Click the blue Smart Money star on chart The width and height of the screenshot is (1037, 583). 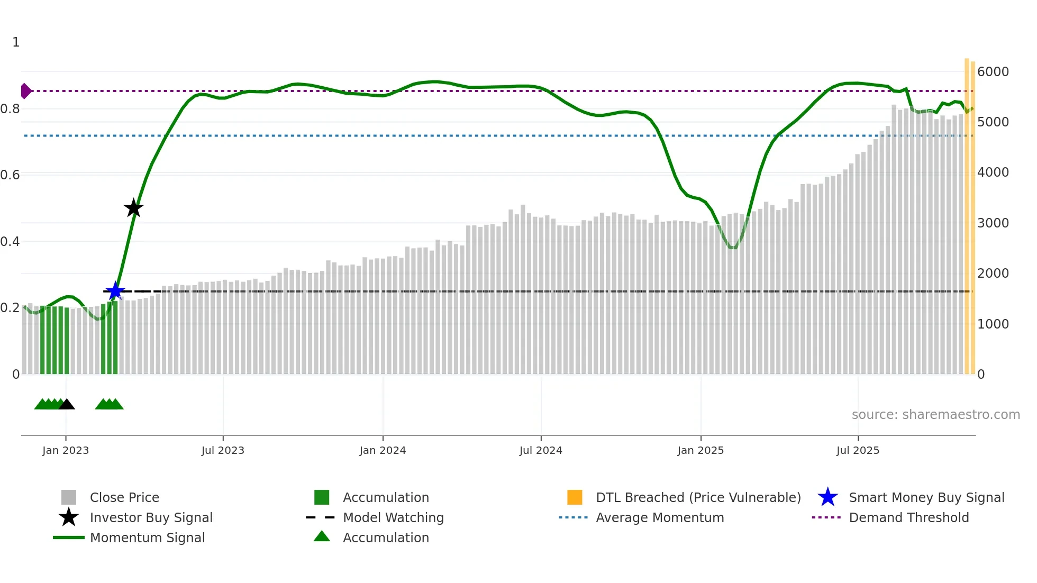[115, 291]
